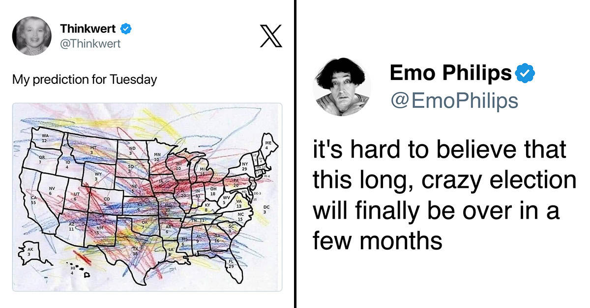Click the Emo Philips display name

450,74
